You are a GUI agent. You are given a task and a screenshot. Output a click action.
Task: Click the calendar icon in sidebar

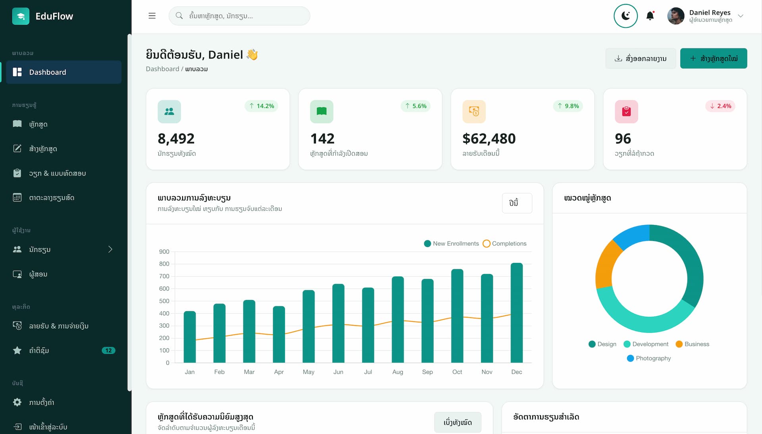(17, 197)
